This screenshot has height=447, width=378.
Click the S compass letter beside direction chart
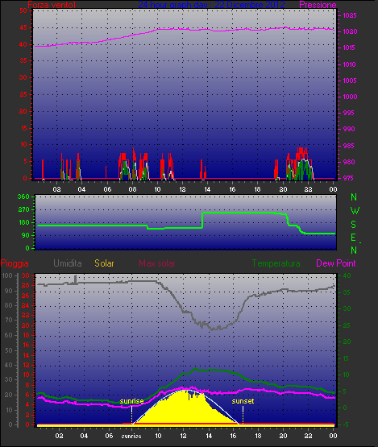354,225
